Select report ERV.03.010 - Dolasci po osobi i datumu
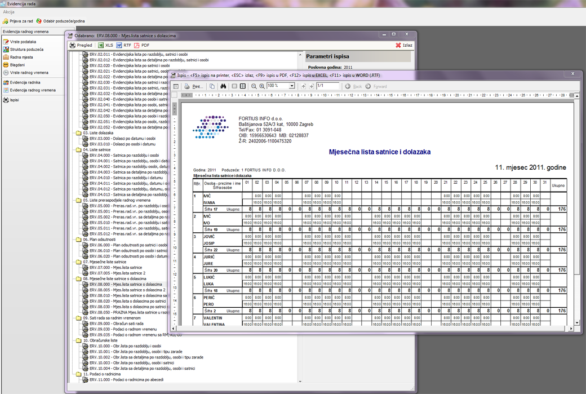This screenshot has width=586, height=394. tap(122, 144)
